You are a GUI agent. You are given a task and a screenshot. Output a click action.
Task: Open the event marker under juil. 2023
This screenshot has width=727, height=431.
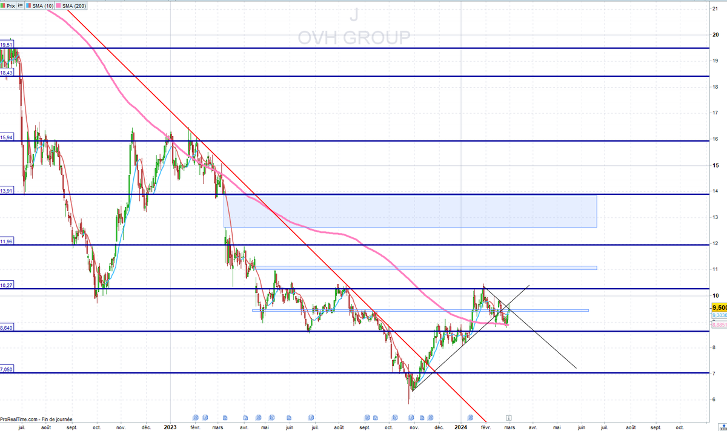tap(311, 417)
